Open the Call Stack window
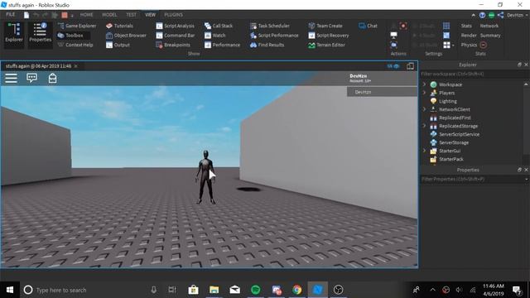 click(219, 26)
